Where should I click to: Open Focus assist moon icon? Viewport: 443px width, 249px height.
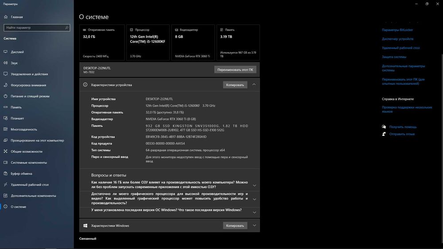[6, 85]
